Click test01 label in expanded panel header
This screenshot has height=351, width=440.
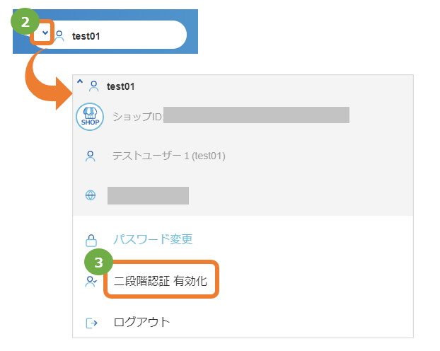pyautogui.click(x=121, y=86)
